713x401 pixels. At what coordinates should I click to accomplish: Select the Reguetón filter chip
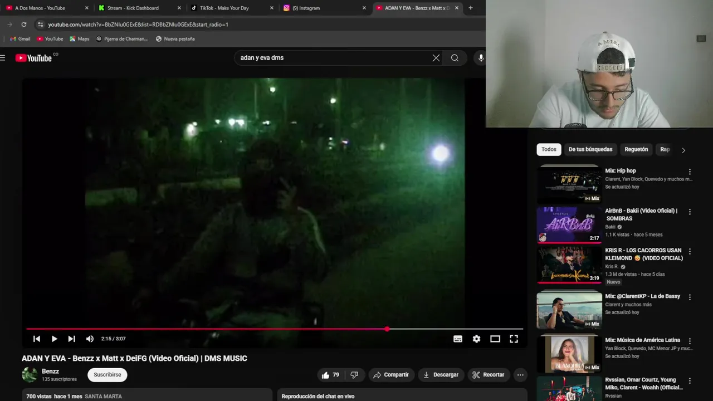[636, 149]
